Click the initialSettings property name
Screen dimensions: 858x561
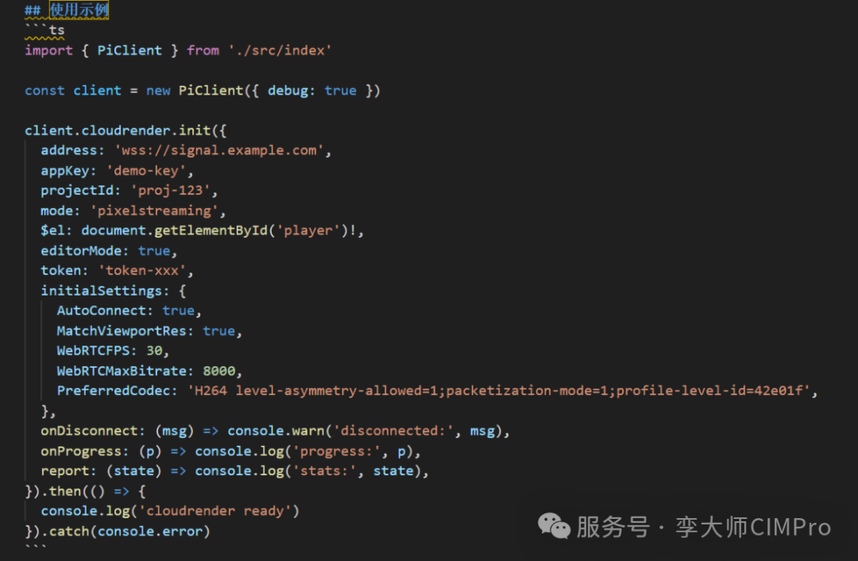tap(101, 291)
